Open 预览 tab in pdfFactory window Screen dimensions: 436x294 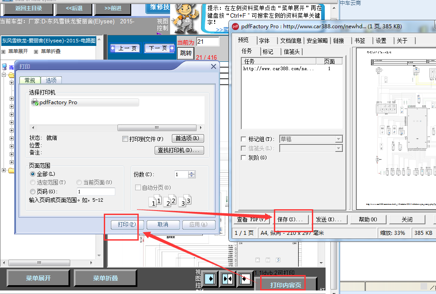(243, 40)
